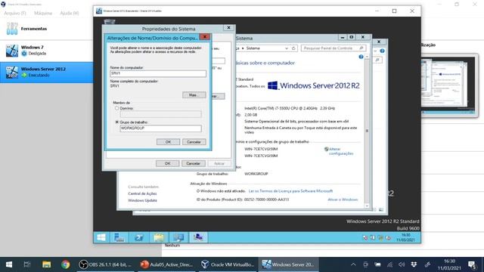The width and height of the screenshot is (484, 272).
Task: Click the Ativar o Windows link
Action: pos(343,199)
